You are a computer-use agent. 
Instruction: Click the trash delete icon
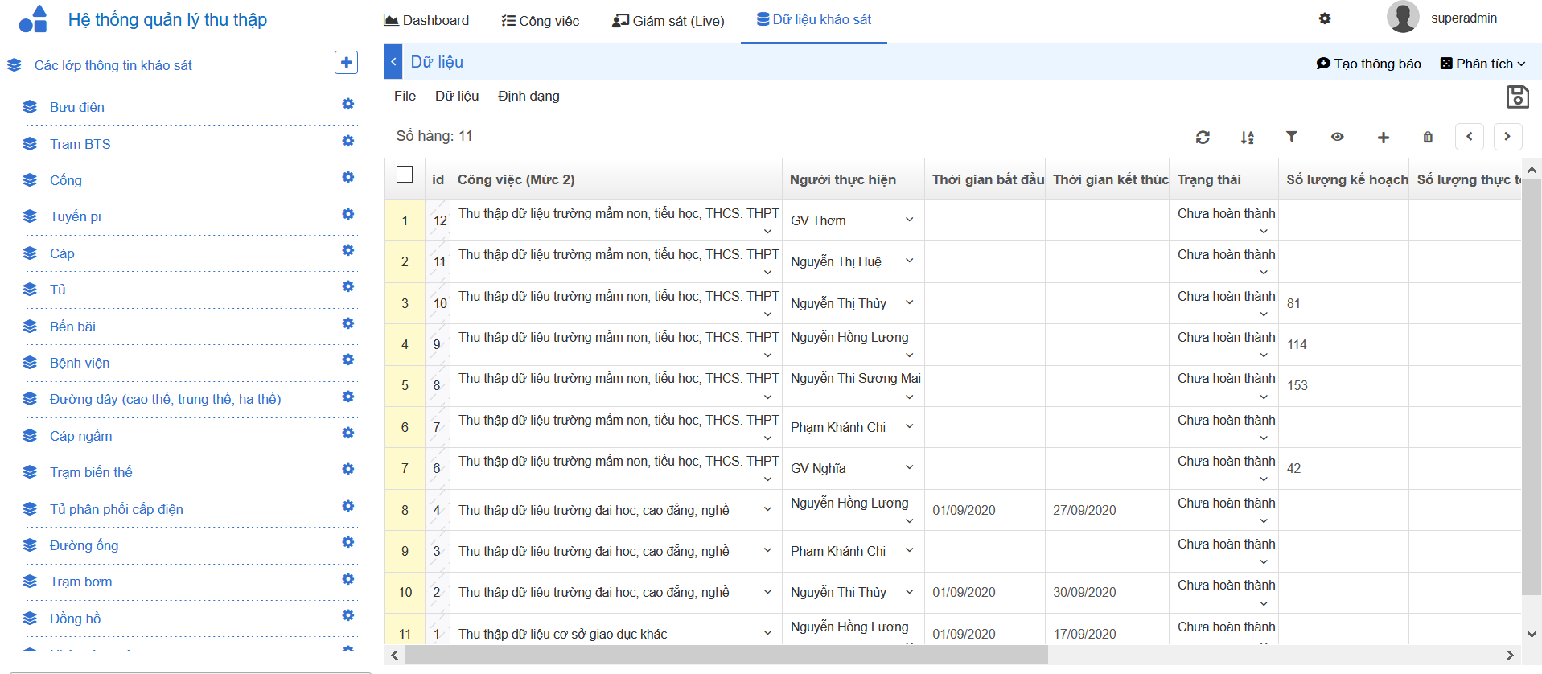1427,138
